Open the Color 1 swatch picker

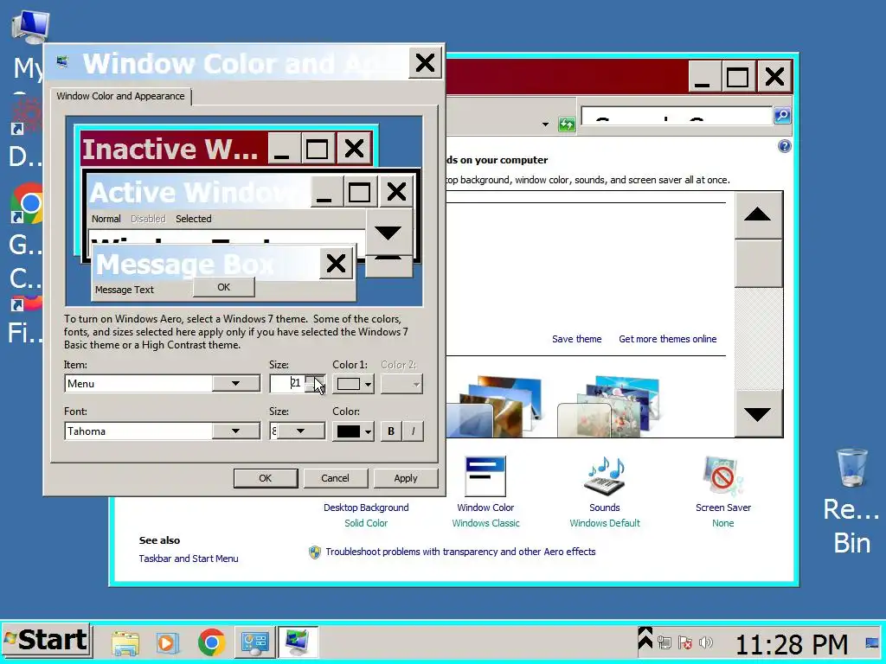353,384
